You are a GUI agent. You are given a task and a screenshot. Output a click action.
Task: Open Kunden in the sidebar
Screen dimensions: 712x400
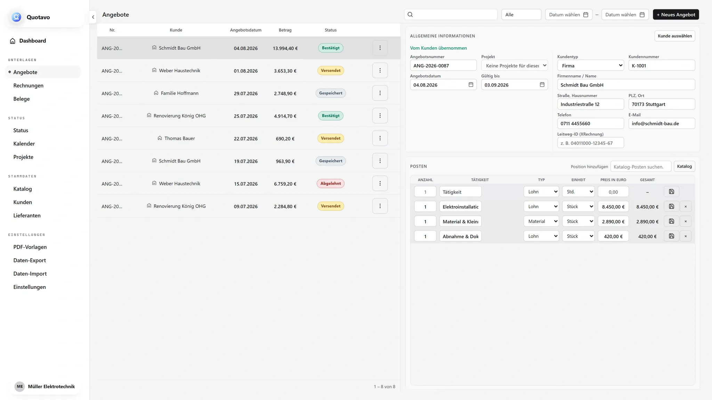point(23,202)
